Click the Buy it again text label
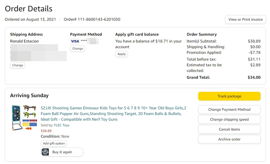This screenshot has height=164, width=270. pyautogui.click(x=62, y=152)
